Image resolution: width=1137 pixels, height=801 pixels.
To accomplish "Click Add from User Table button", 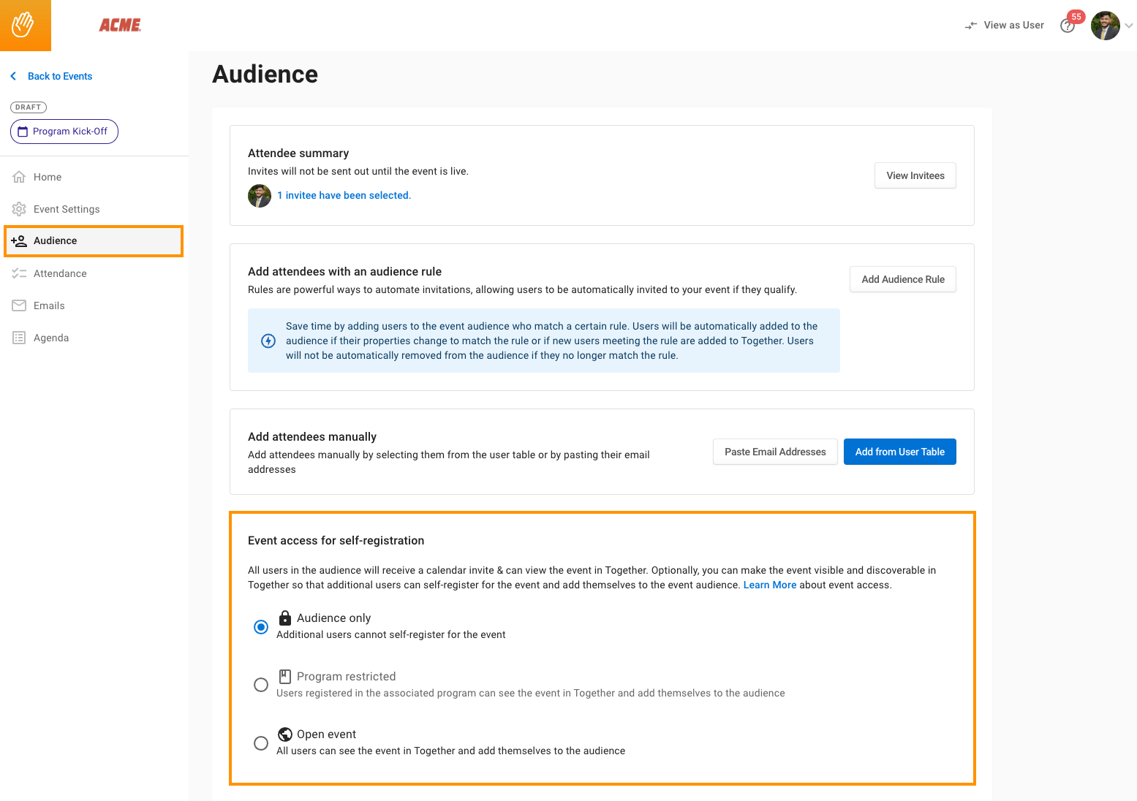I will click(900, 452).
